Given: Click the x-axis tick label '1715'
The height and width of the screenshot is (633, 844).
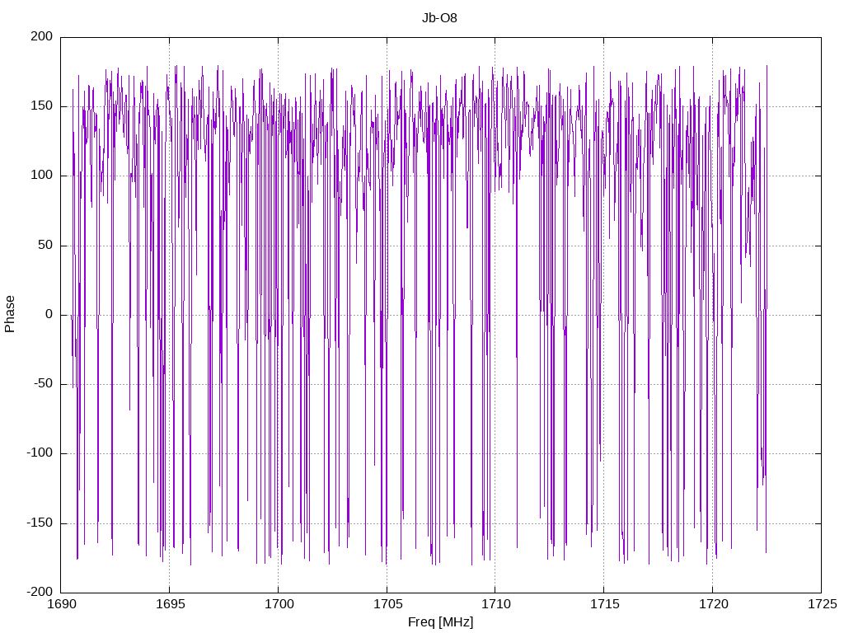Looking at the screenshot, I should point(604,604).
